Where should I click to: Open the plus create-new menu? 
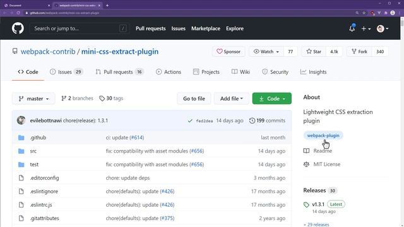pyautogui.click(x=366, y=28)
